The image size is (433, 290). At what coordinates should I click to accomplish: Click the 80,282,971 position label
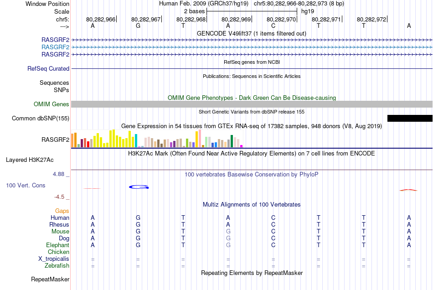[x=326, y=19]
